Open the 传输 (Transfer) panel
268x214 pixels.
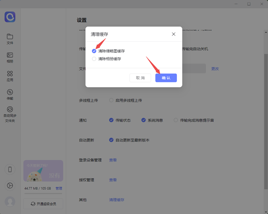coord(10,94)
